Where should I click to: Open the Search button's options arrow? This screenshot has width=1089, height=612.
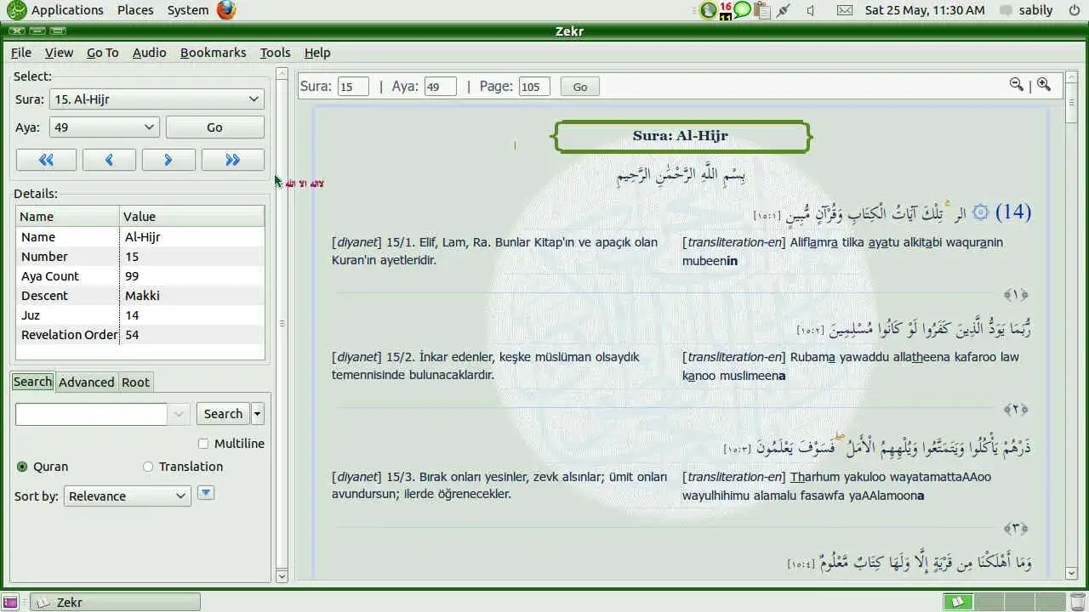[258, 414]
